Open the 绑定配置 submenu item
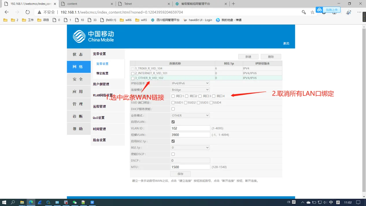The image size is (366, 206). tap(103, 73)
